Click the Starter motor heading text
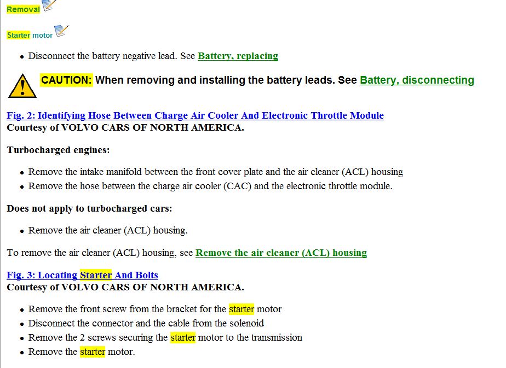506x368 pixels. 30,35
